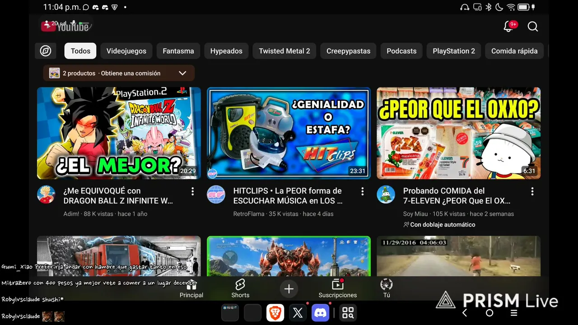Select the Todos filter chip
The image size is (578, 325).
click(80, 51)
